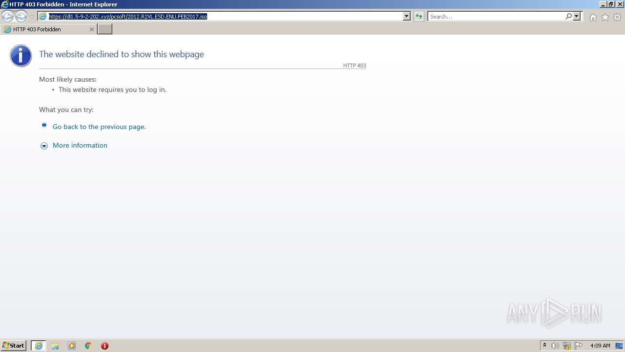Click the Internet Explorer title bar icon

pyautogui.click(x=5, y=4)
